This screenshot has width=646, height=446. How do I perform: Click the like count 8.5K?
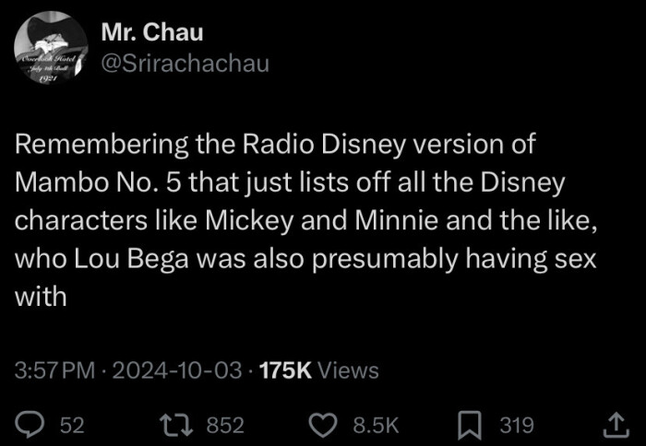pos(376,425)
